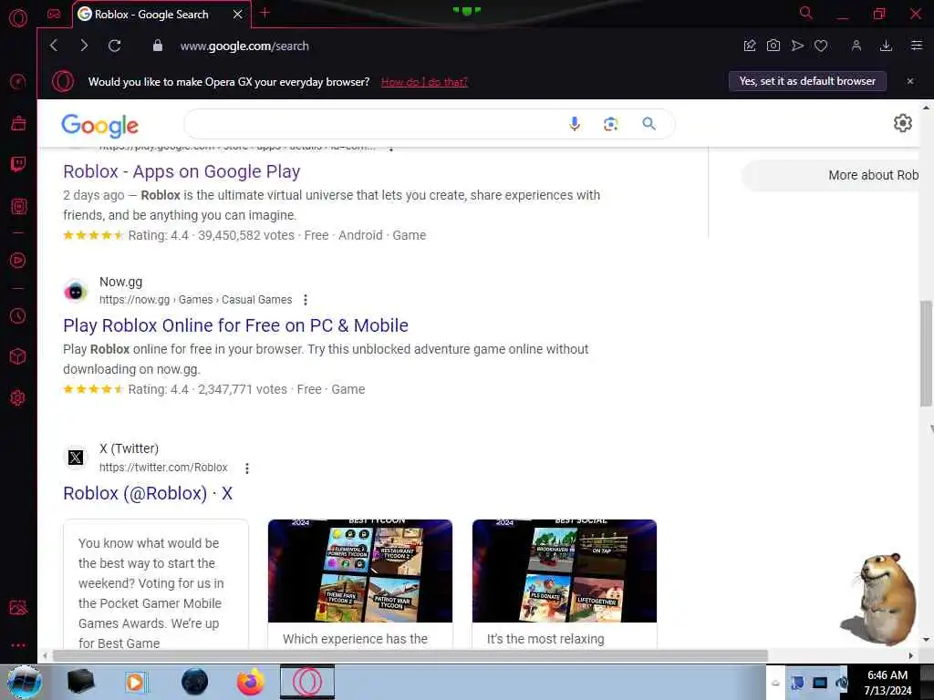Image resolution: width=934 pixels, height=700 pixels.
Task: Click the padlock site security icon
Action: [157, 46]
